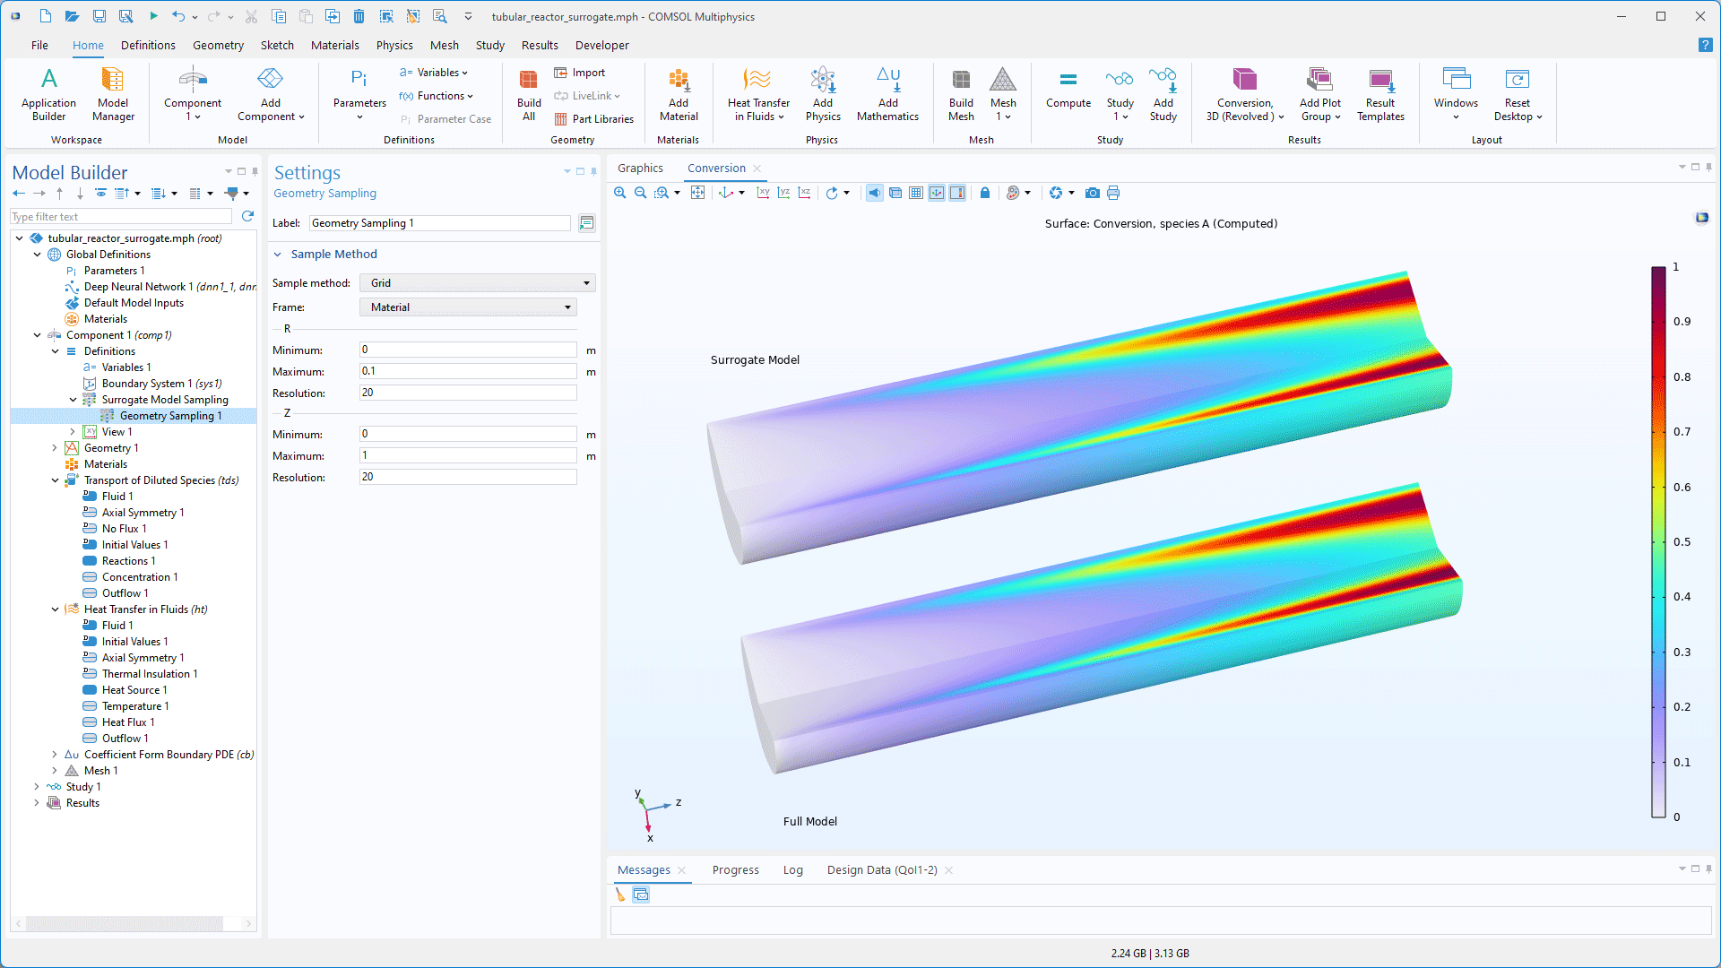Viewport: 1721px width, 968px height.
Task: Expand the Results node
Action: tap(37, 803)
